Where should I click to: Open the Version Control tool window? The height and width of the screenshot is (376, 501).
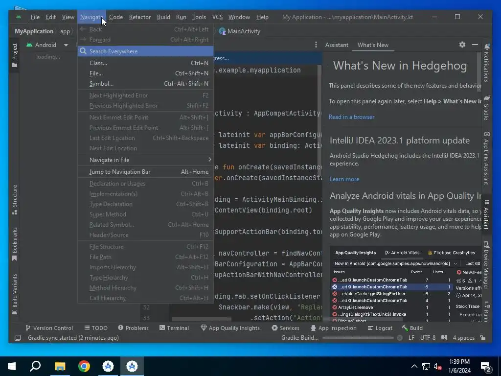coord(49,328)
